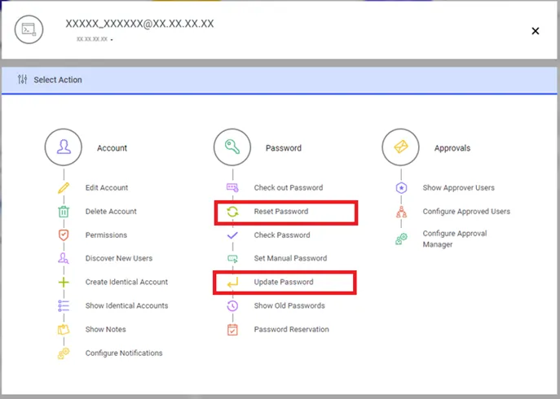This screenshot has width=560, height=399.
Task: Click the shield icon next to Permissions
Action: (x=64, y=235)
